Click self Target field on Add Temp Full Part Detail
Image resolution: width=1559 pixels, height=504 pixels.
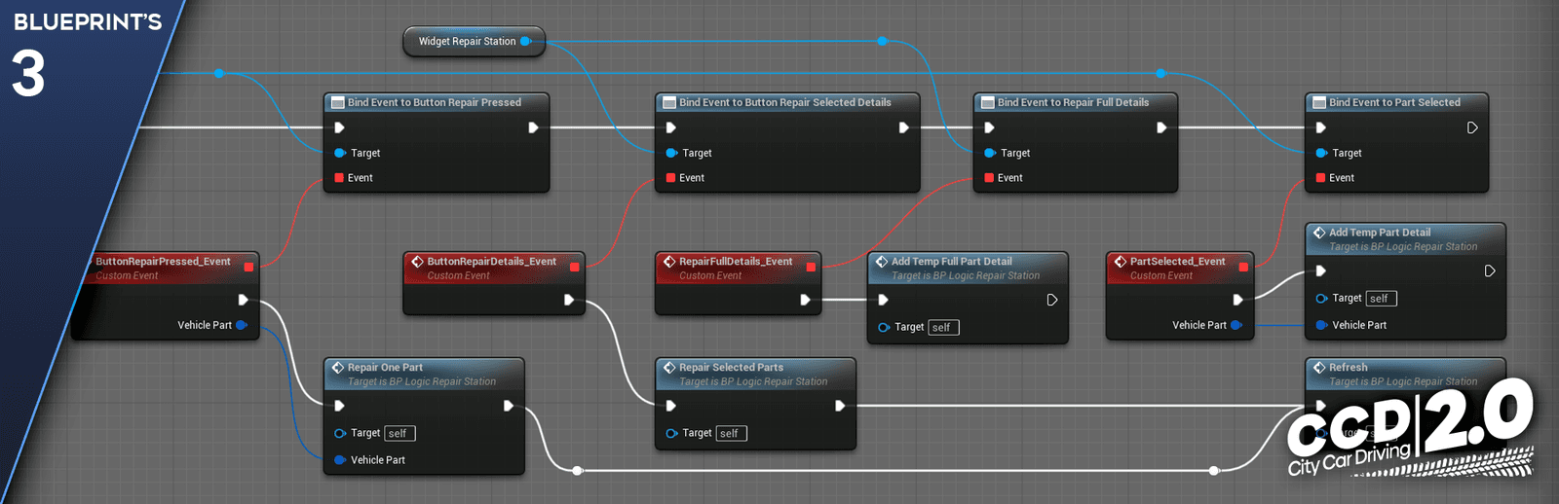point(943,328)
